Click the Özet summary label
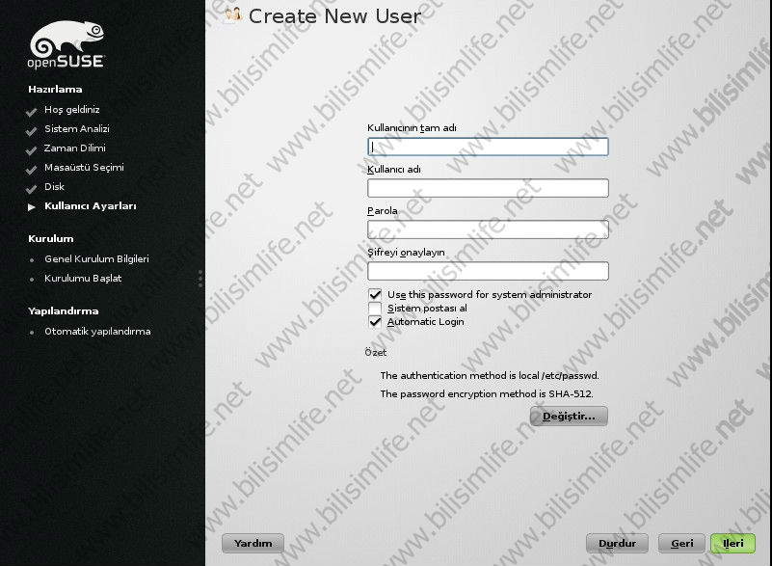Image resolution: width=772 pixels, height=566 pixels. click(376, 352)
